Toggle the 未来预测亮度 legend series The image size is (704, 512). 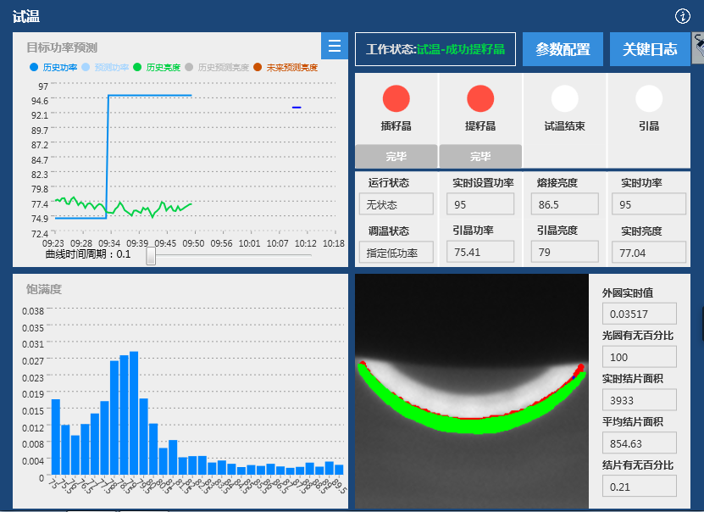tap(286, 67)
